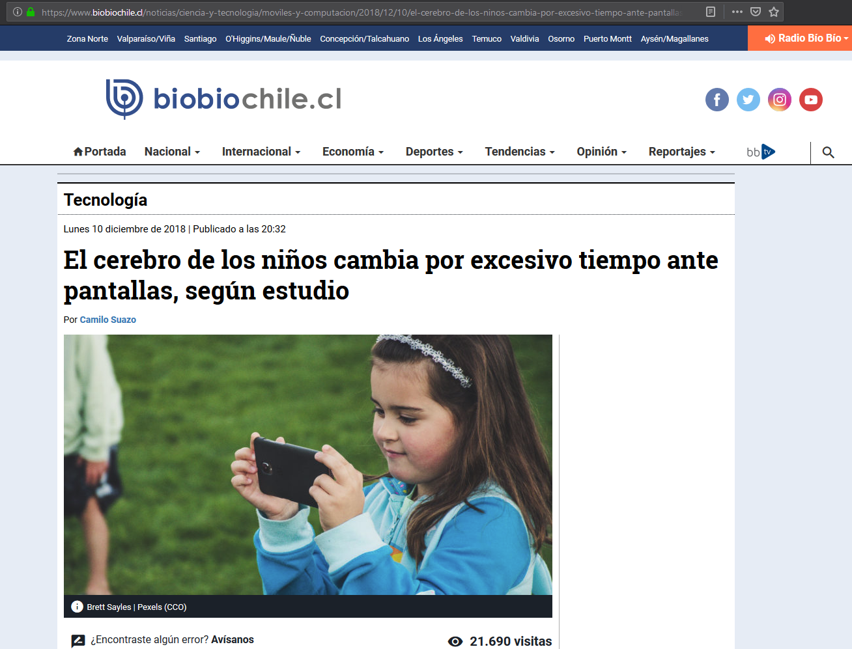
Task: Bookmark this page with star icon
Action: pos(774,12)
